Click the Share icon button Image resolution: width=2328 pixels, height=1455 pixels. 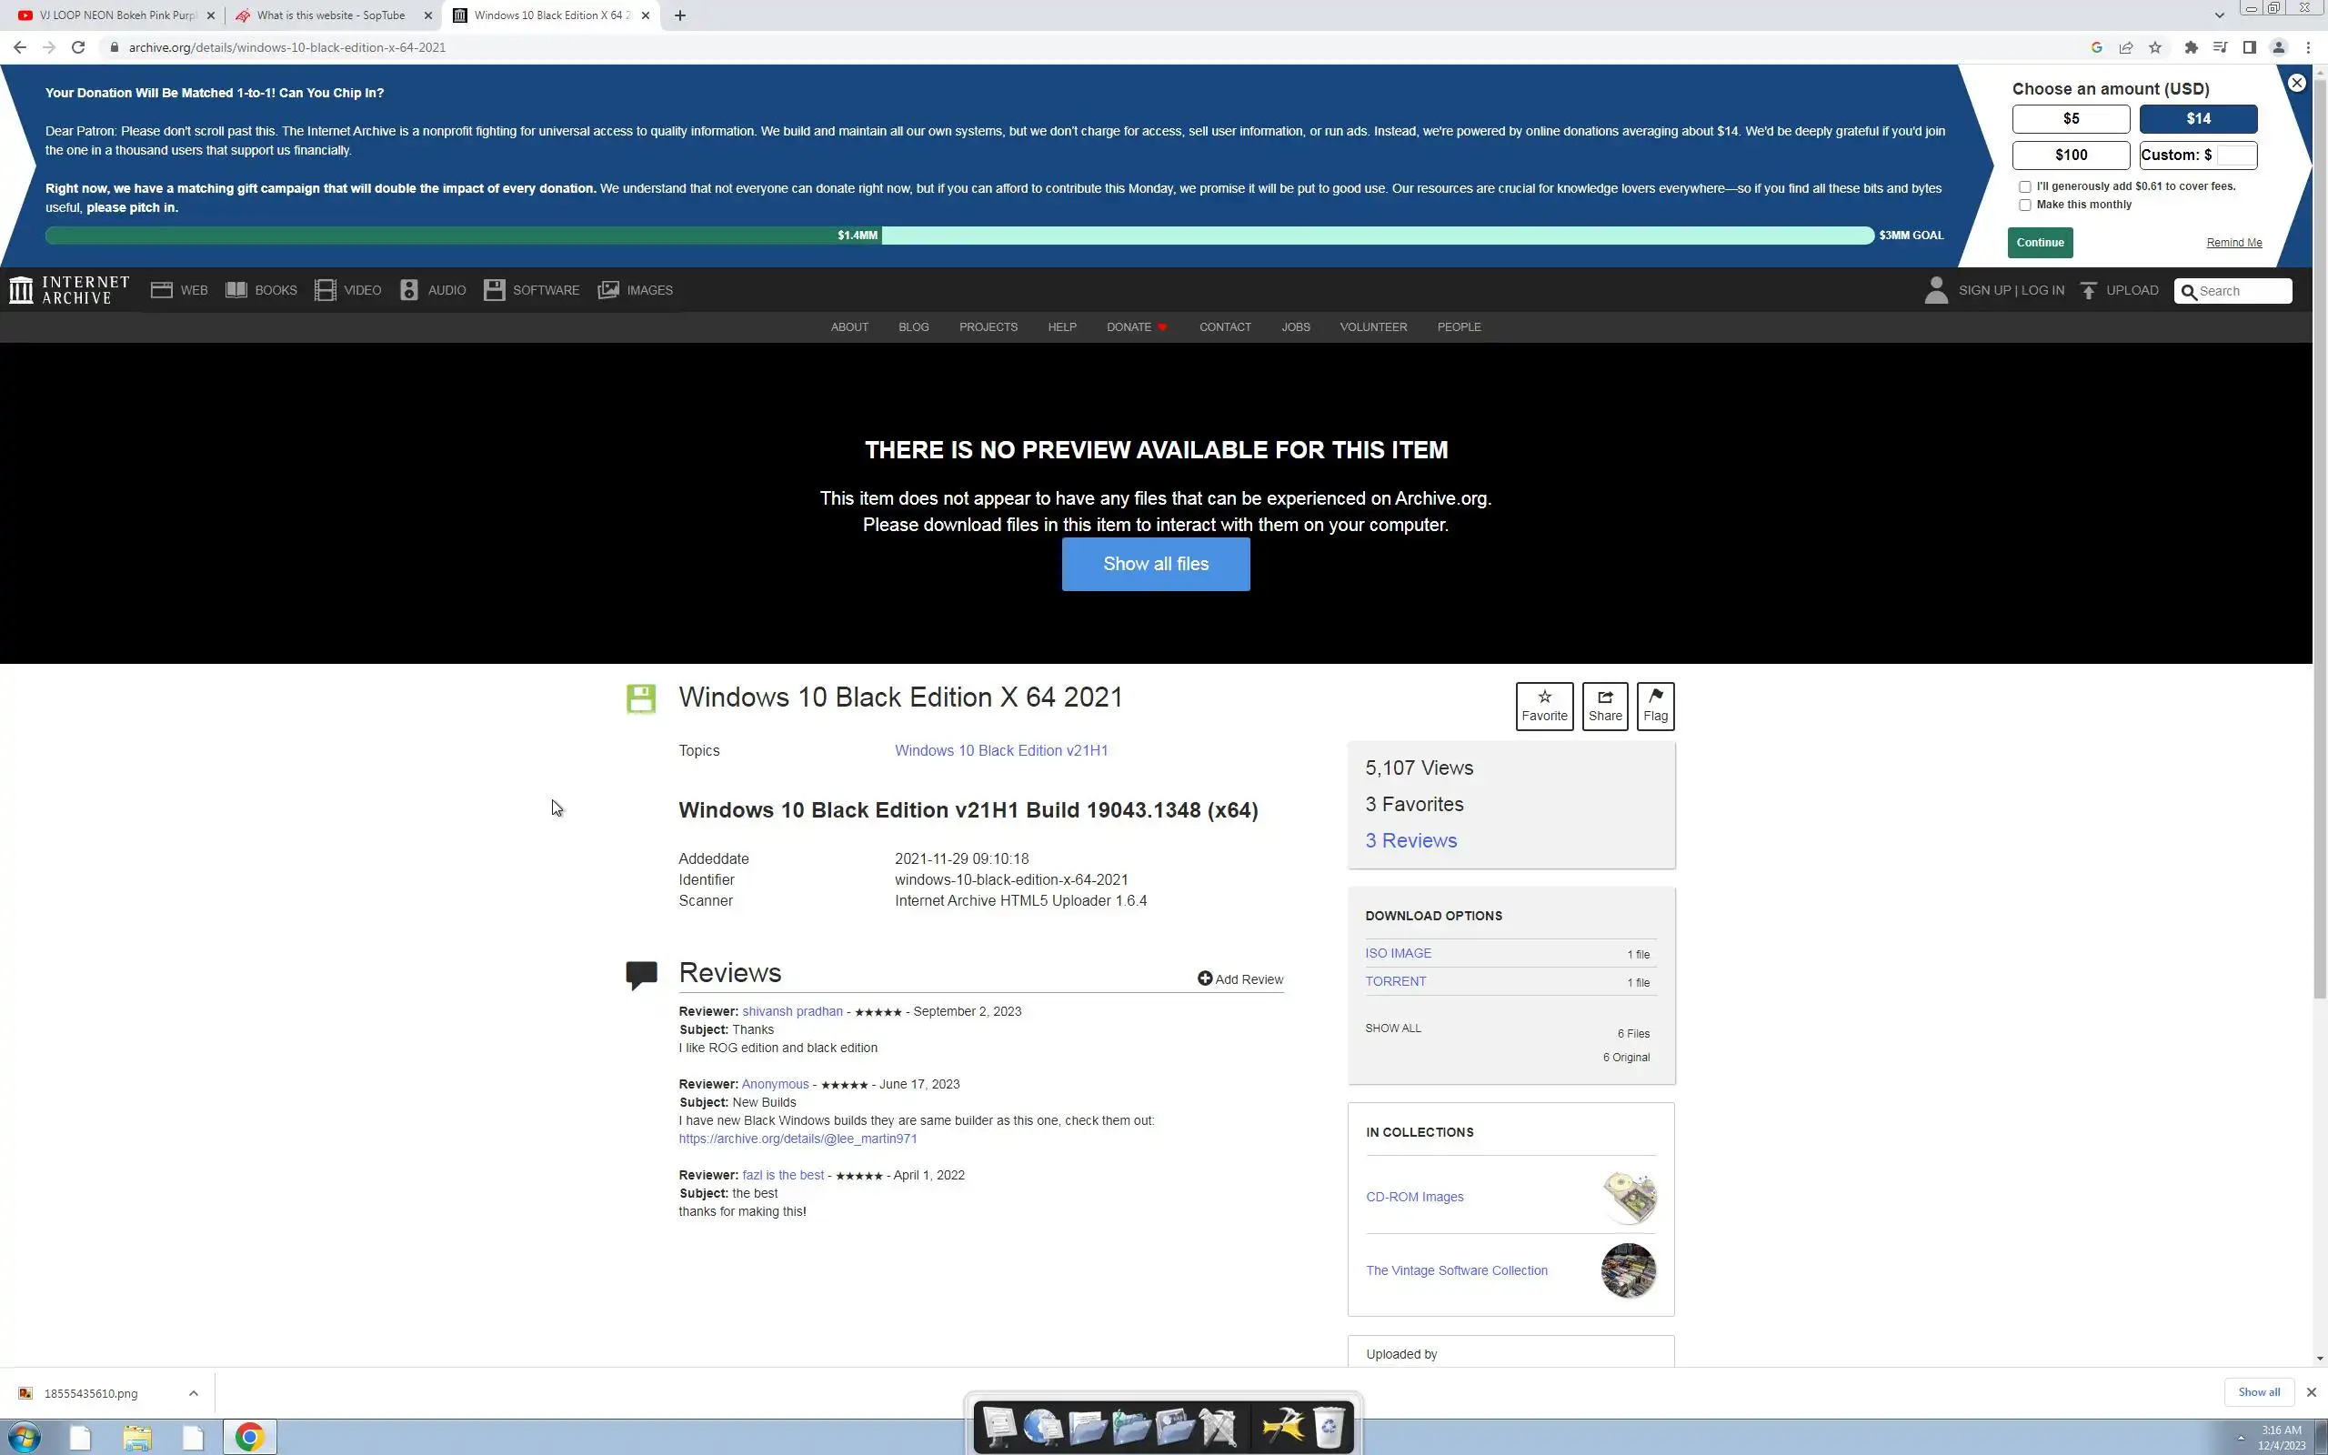pos(1604,697)
